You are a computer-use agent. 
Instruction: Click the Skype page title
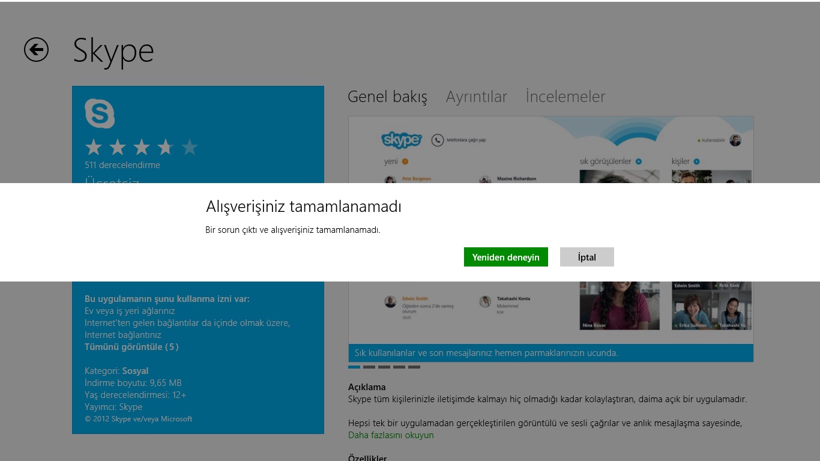point(113,51)
